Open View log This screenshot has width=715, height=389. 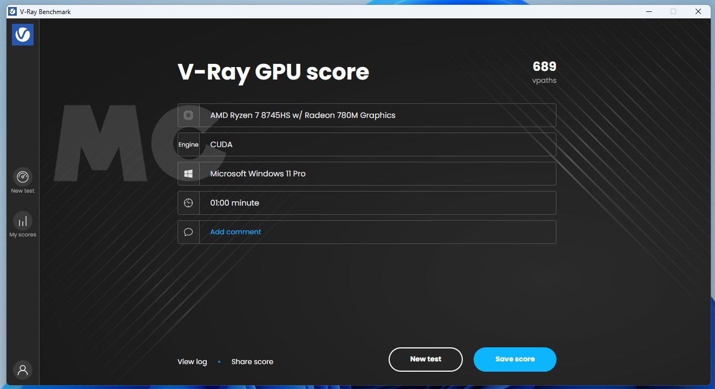coord(192,362)
